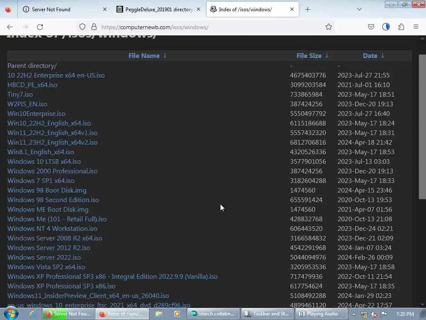This screenshot has height=320, width=426.
Task: Switch to the PeggleDeluxe_201901 directory tab
Action: click(x=159, y=10)
